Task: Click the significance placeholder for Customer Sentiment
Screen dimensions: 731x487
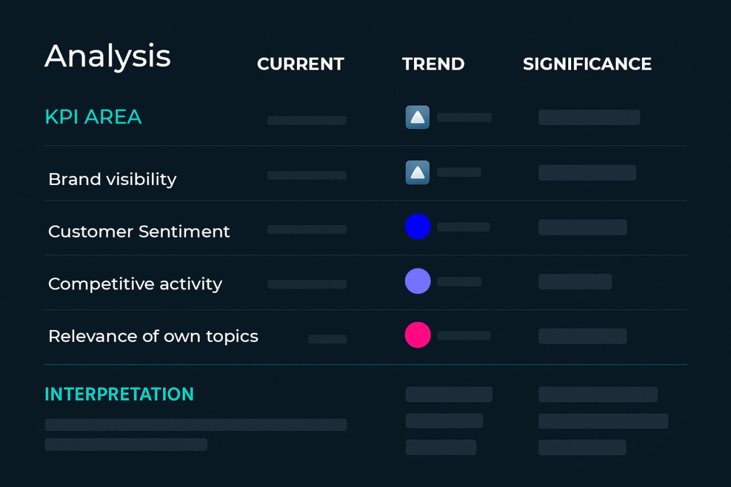Action: pyautogui.click(x=583, y=227)
